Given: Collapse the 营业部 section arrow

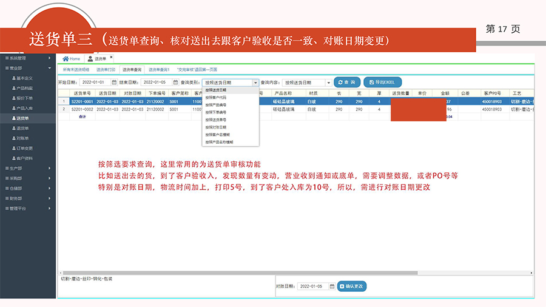Looking at the screenshot, I should pos(50,68).
